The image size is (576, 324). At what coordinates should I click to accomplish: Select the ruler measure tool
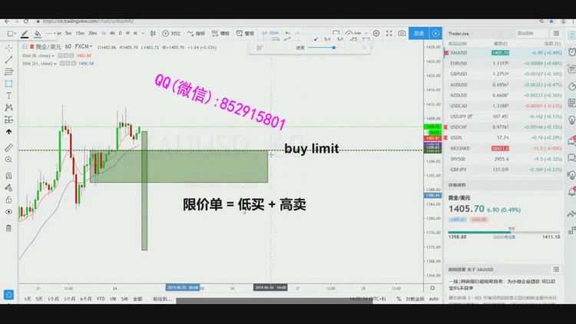click(x=8, y=147)
